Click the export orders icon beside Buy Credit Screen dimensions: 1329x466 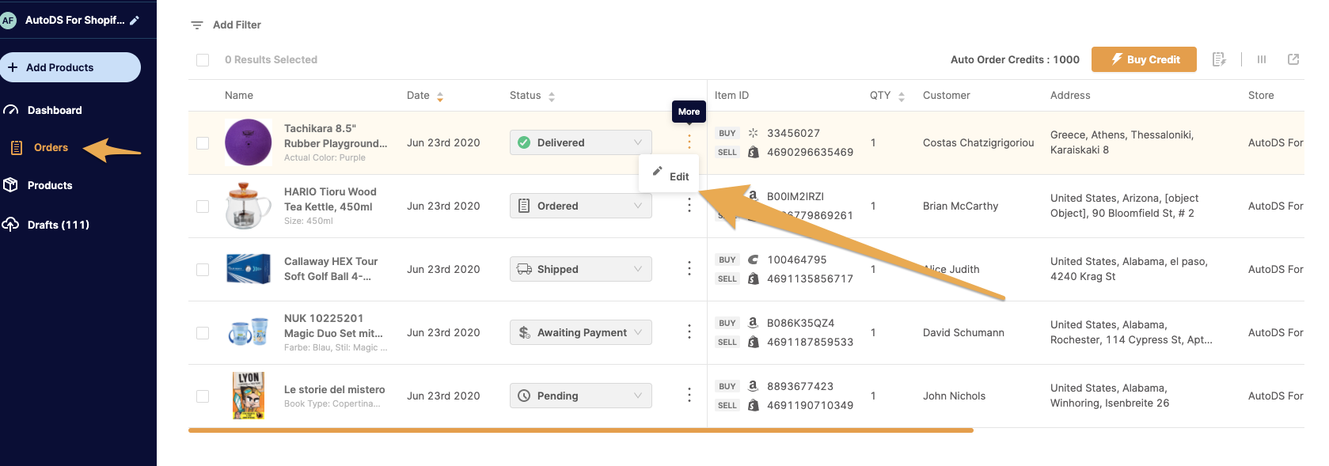[x=1219, y=59]
